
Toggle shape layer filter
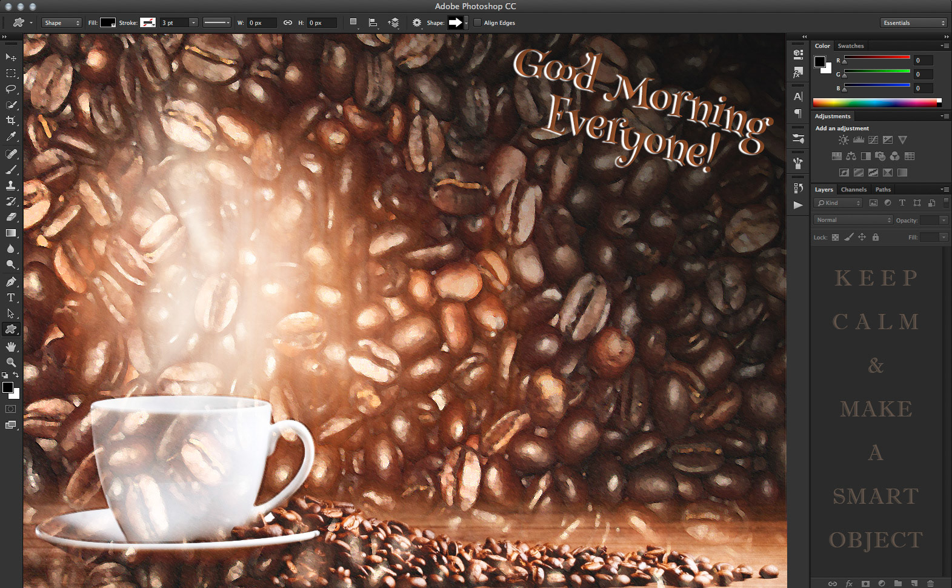coord(917,203)
